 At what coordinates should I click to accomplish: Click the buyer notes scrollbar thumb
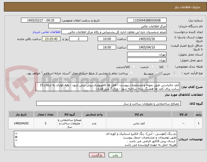coord(16,137)
